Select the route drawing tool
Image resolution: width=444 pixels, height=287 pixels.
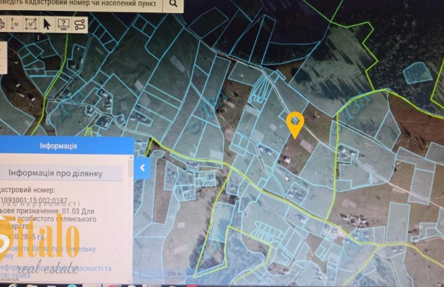coord(79,24)
